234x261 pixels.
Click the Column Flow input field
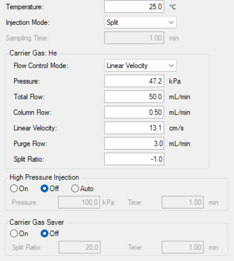134,112
